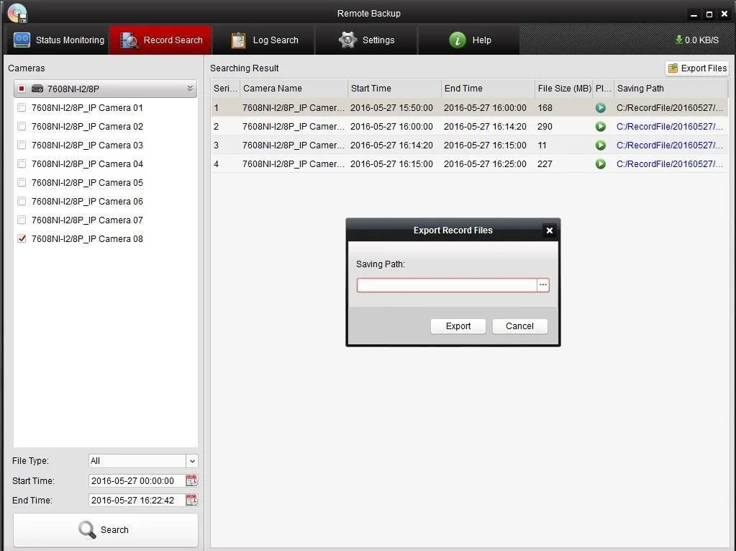736x551 pixels.
Task: Sort by the Camera Name column header
Action: (x=294, y=89)
